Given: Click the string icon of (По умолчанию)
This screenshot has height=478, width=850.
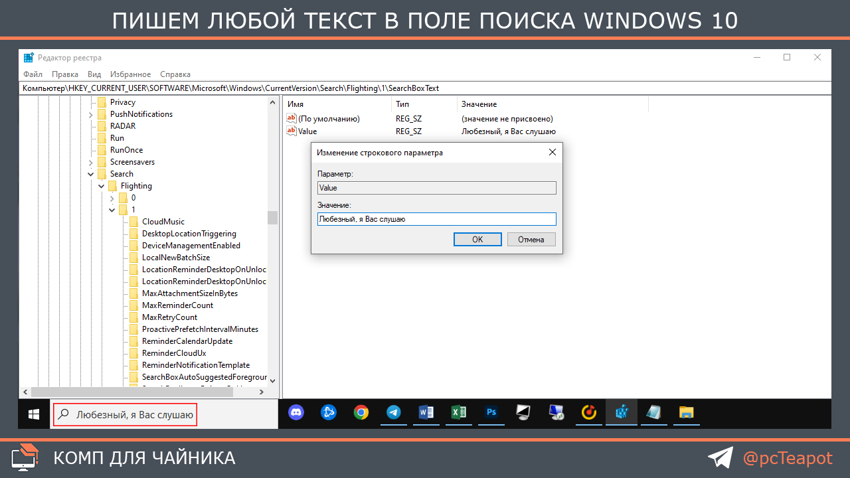Looking at the screenshot, I should pyautogui.click(x=292, y=118).
